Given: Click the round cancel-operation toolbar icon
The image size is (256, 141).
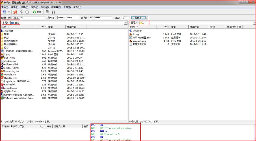Looking at the screenshot, I should tap(27, 12).
